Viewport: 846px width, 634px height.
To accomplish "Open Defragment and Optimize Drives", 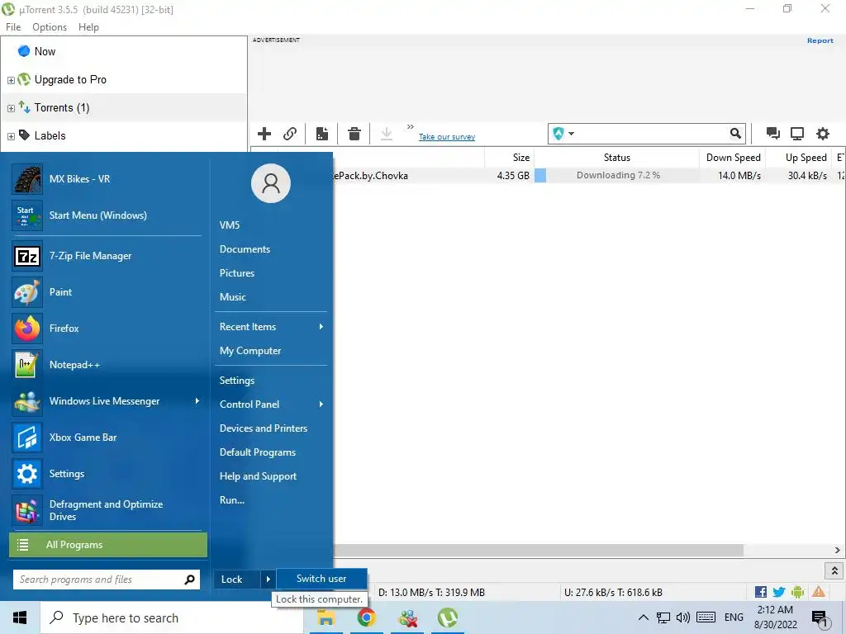I will 108,510.
